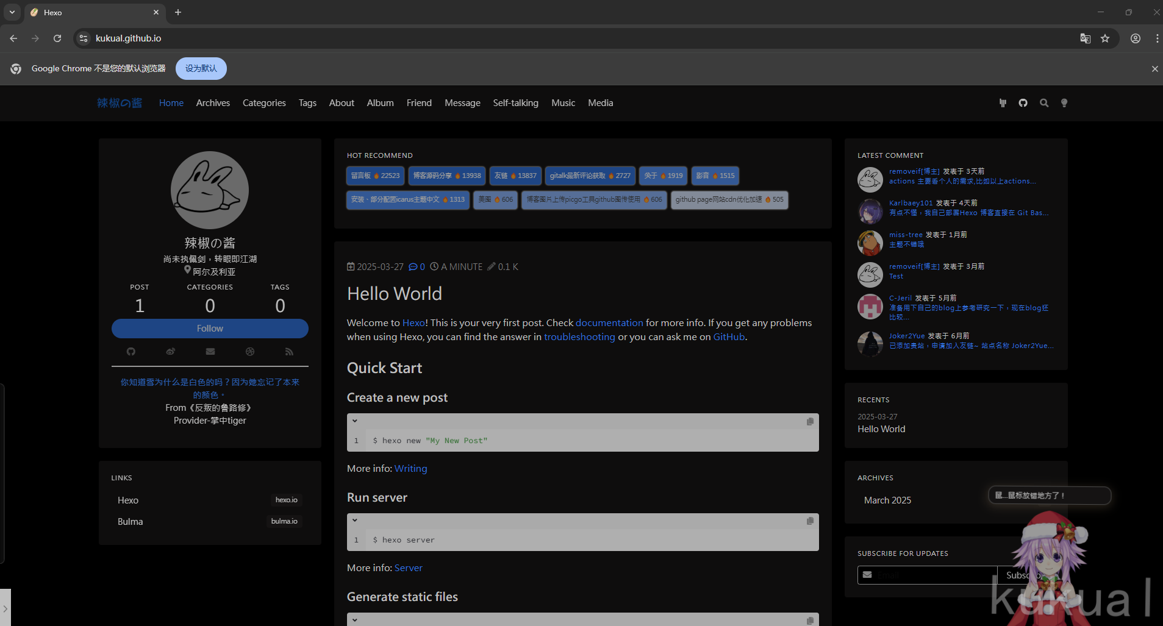Open the Album menu item
Screen dimensions: 1163x626
pos(381,103)
